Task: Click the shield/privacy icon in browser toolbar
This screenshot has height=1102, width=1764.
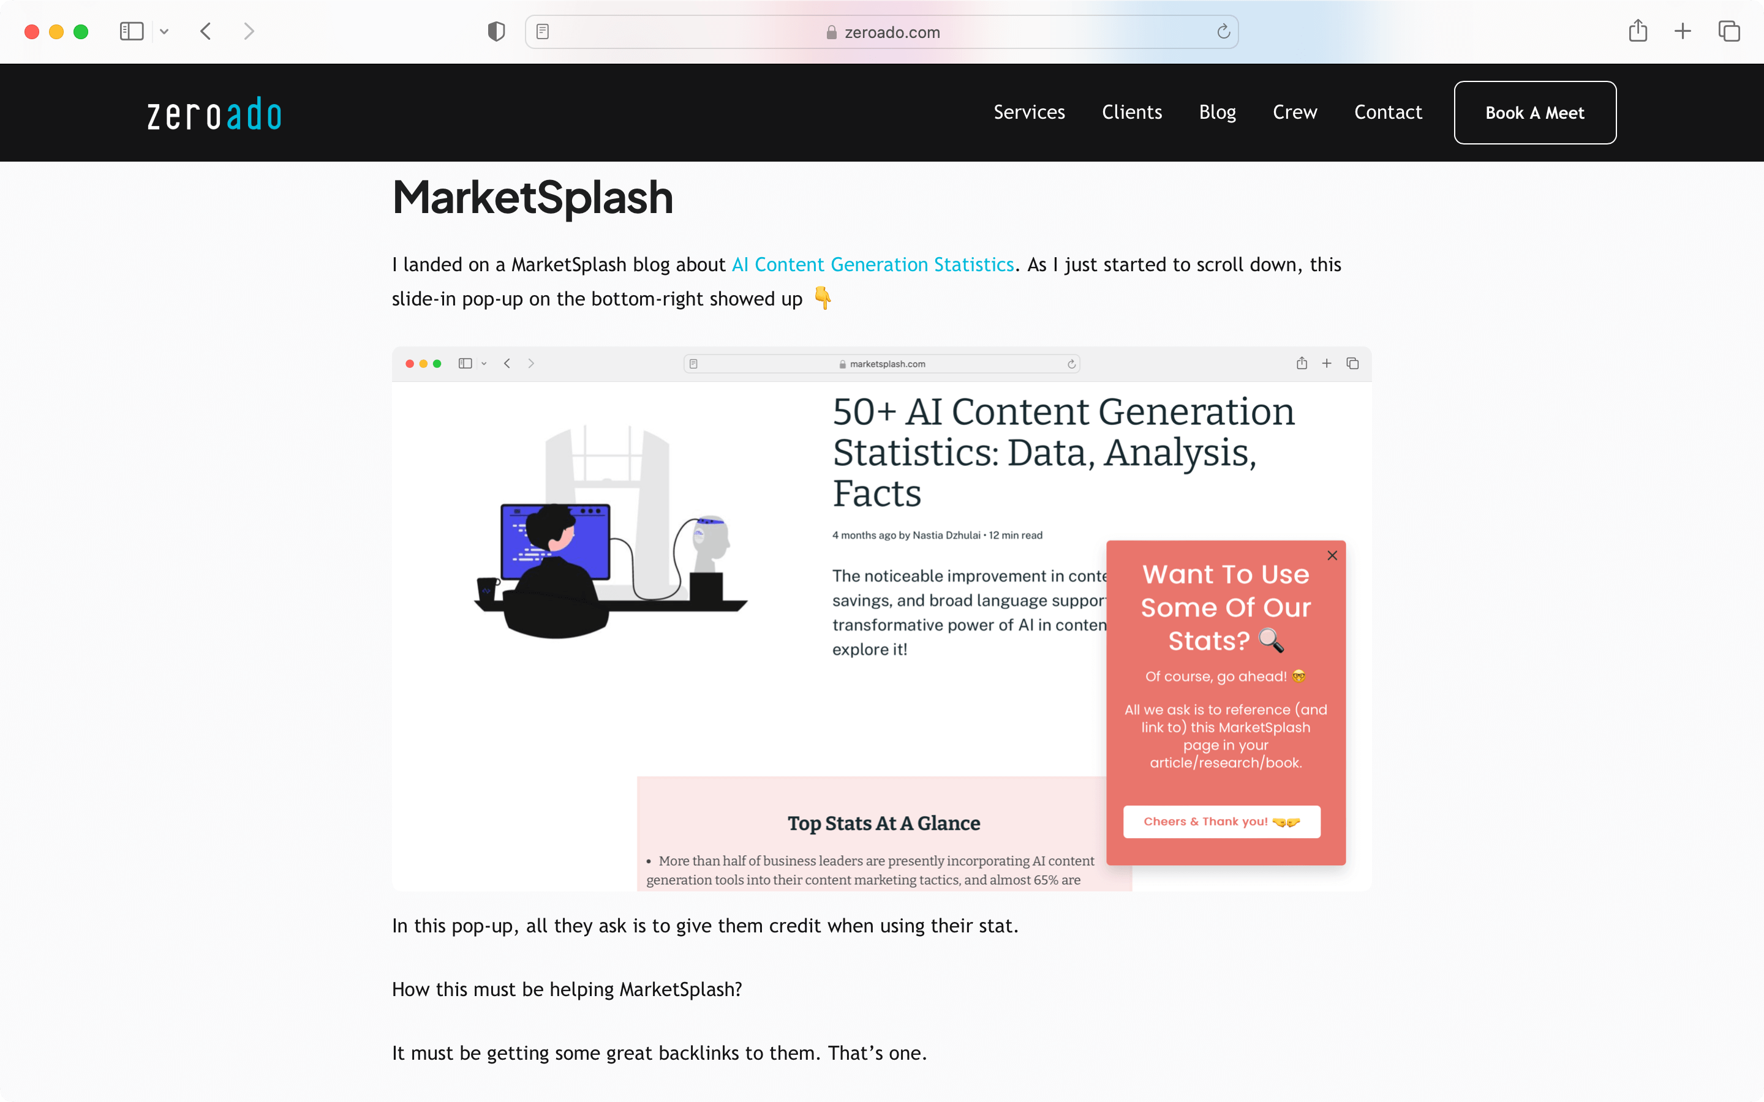Action: pos(497,32)
